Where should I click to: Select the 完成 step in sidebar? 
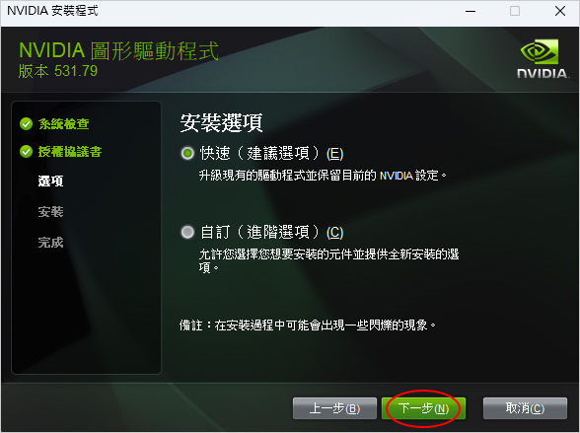click(50, 243)
